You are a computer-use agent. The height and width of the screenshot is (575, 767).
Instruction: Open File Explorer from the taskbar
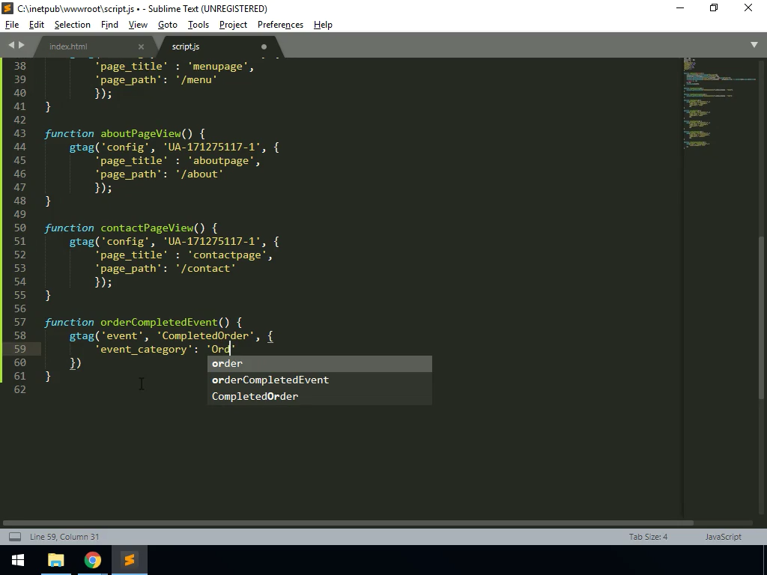55,560
